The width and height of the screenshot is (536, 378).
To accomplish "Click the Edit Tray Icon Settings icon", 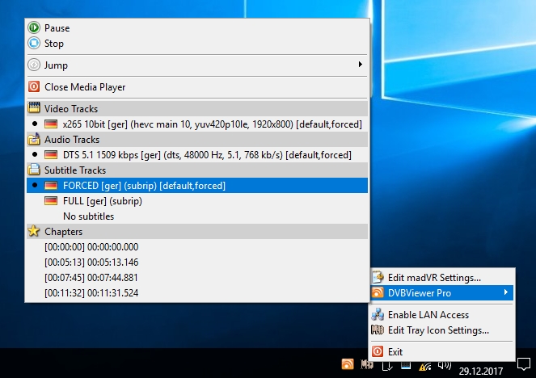I will [x=378, y=330].
